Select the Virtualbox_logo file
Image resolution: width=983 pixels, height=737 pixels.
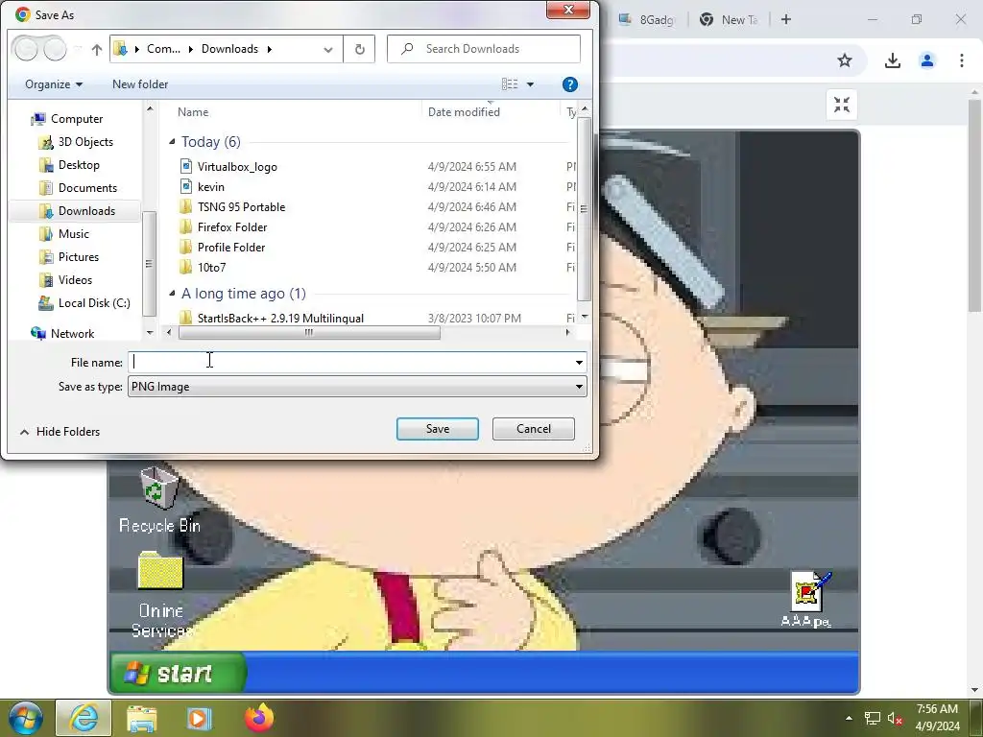tap(237, 167)
